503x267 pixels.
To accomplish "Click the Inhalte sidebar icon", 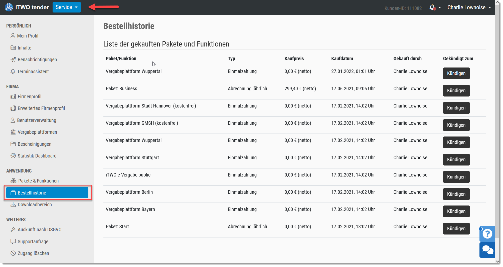I will click(x=13, y=48).
